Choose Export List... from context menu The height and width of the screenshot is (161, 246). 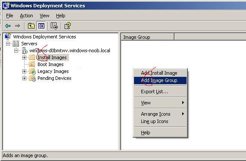[160, 92]
